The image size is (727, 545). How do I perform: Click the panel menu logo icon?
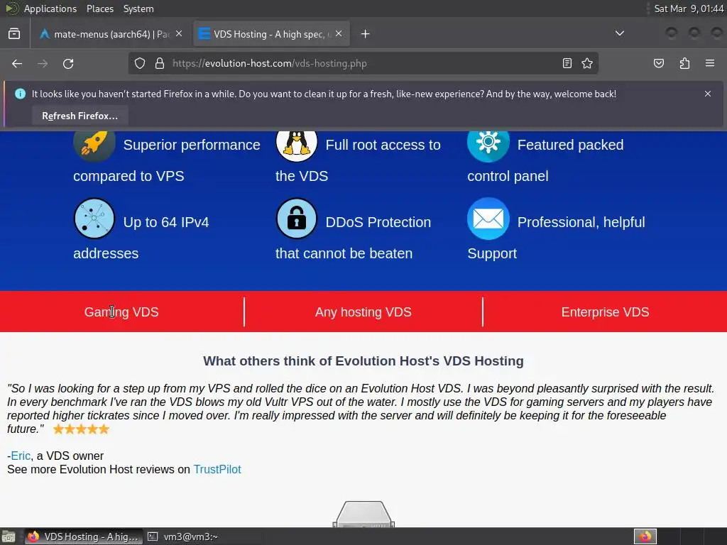11,9
